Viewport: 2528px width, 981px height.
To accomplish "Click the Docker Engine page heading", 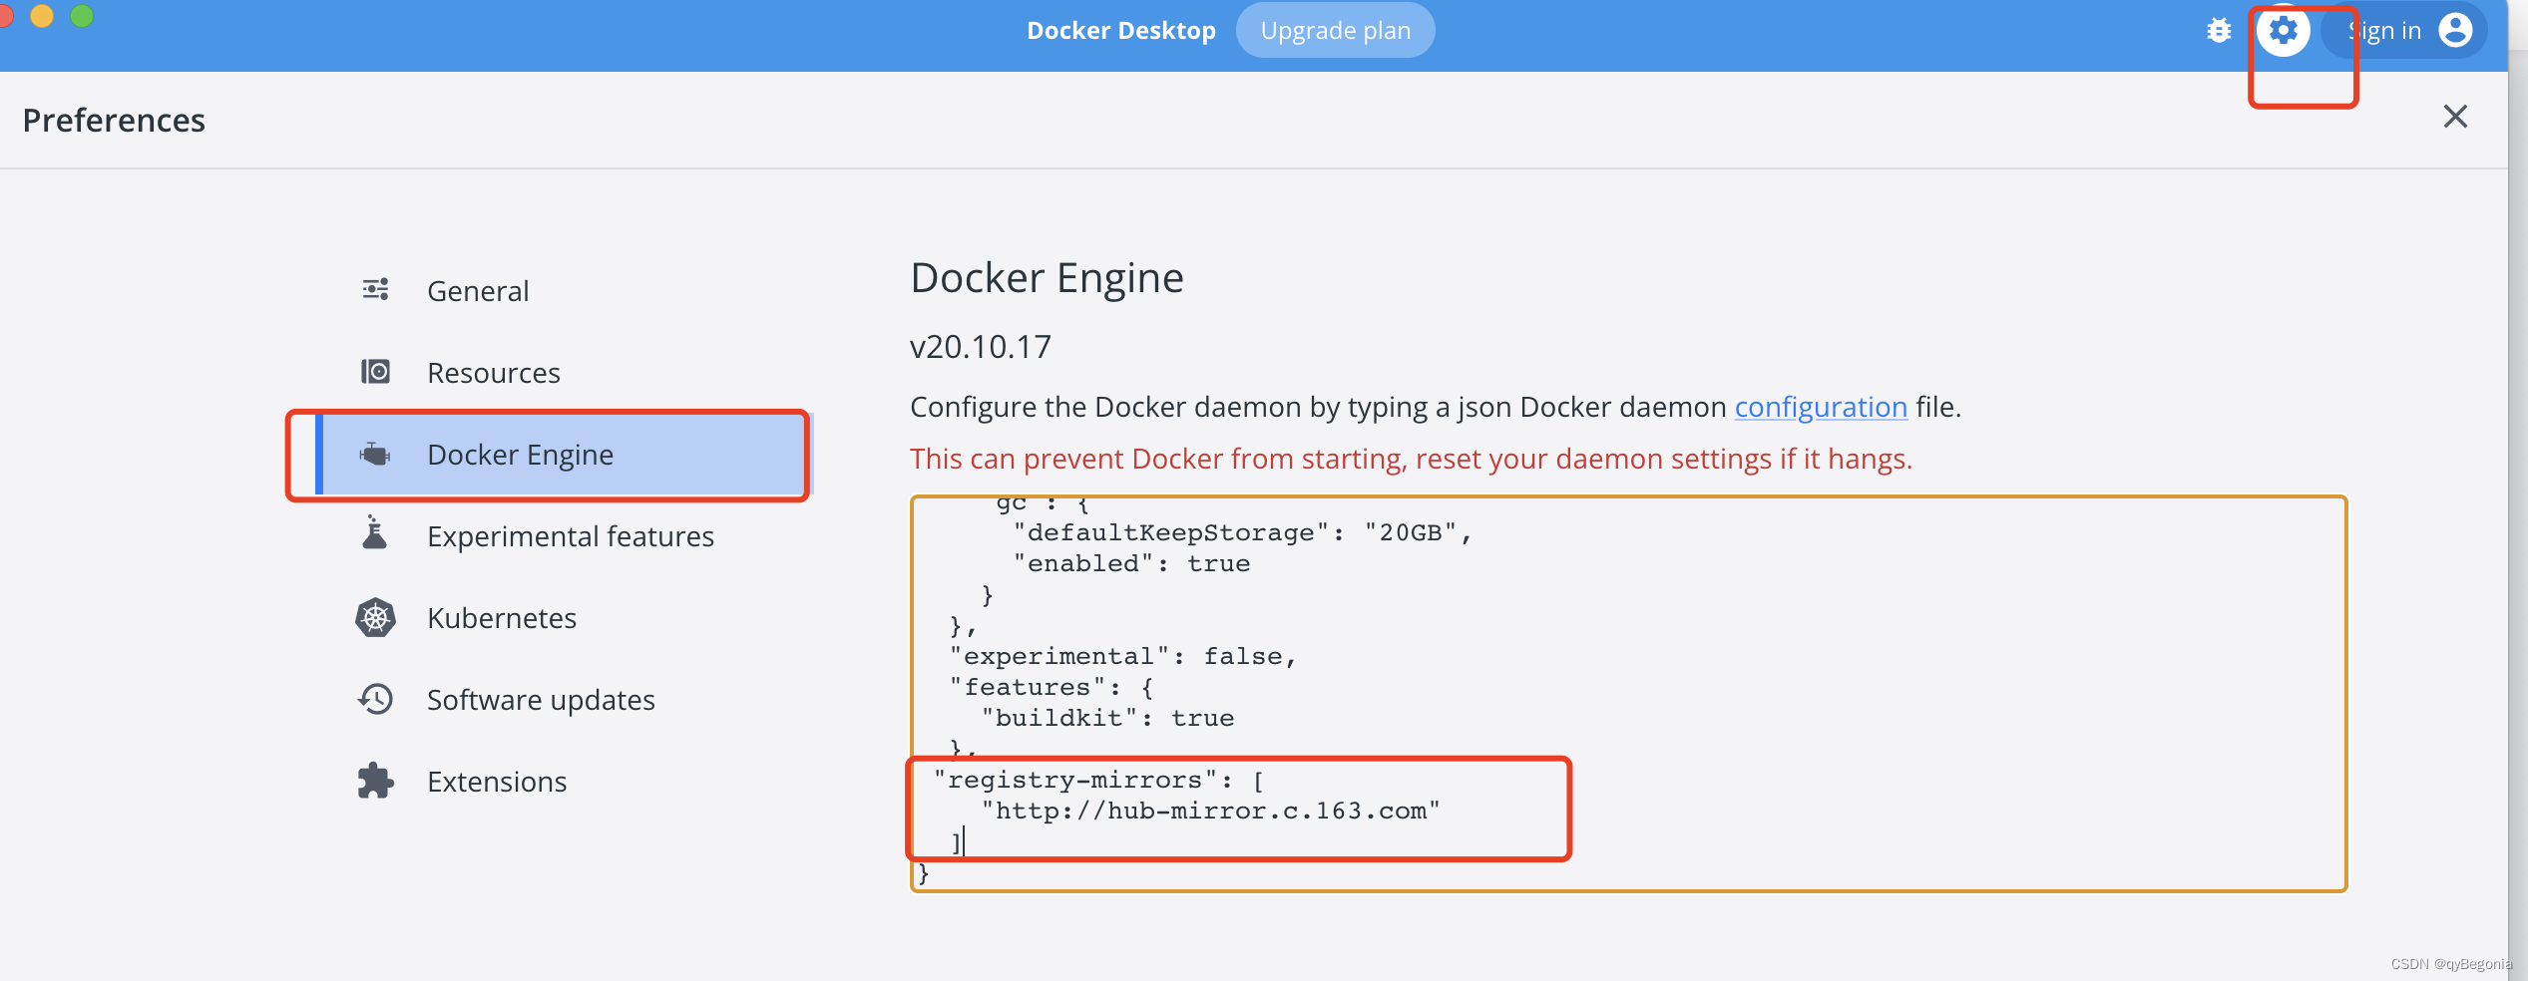I will coord(1047,278).
